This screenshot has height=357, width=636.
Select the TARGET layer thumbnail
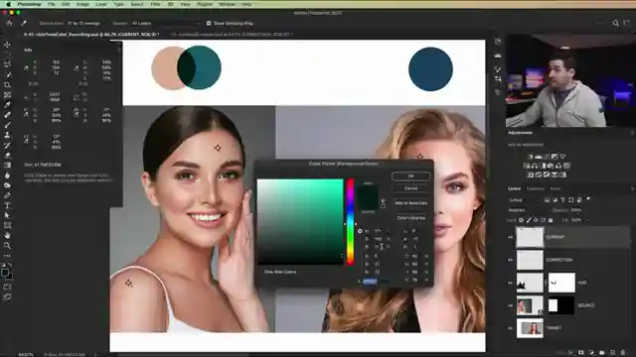(x=530, y=328)
